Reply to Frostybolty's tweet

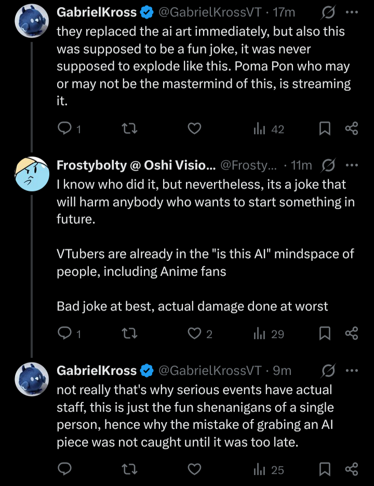click(64, 334)
